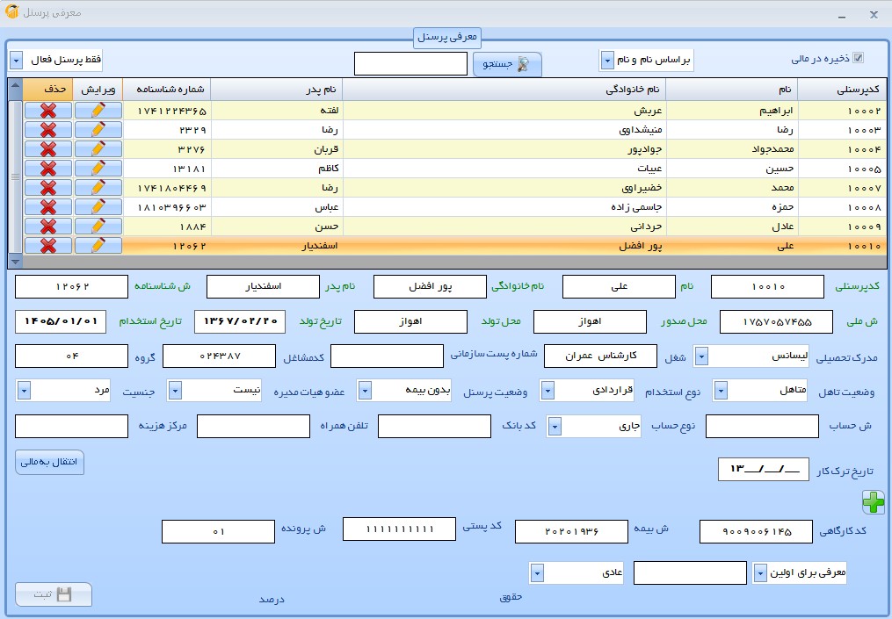
Task: Click the ش بیمه input field
Action: point(572,532)
